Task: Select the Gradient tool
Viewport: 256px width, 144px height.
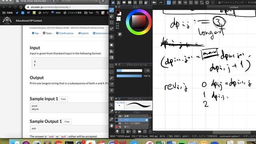Action: coord(112,58)
